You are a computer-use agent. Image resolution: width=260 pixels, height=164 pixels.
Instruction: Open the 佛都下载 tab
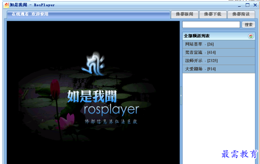213,14
